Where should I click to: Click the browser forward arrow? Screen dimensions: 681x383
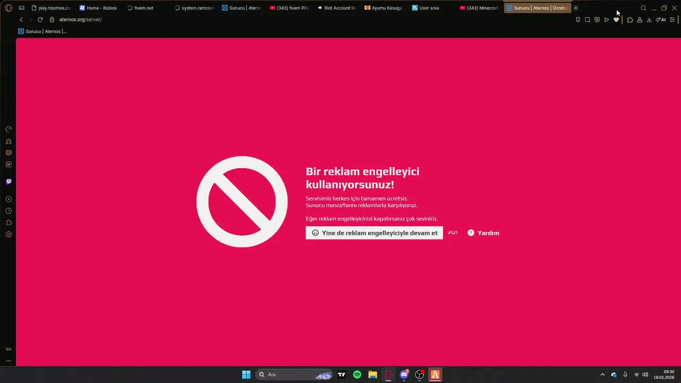click(30, 20)
